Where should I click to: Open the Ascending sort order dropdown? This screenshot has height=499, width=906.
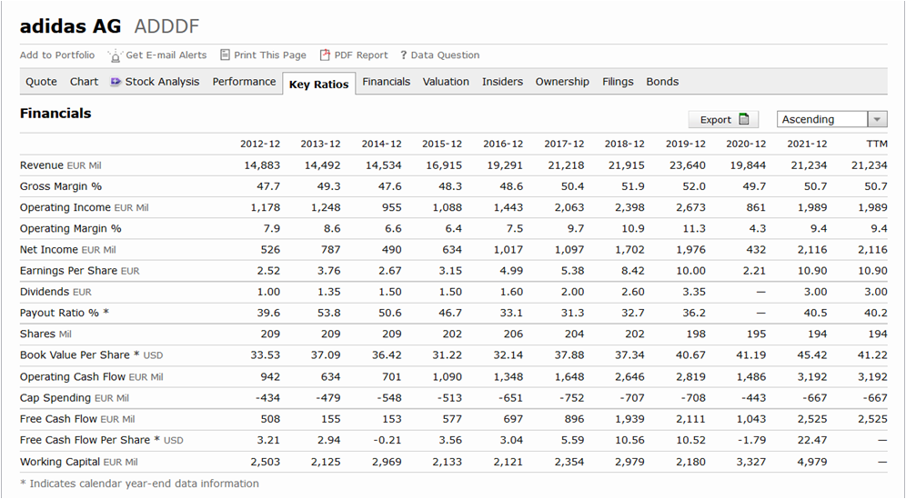[877, 119]
